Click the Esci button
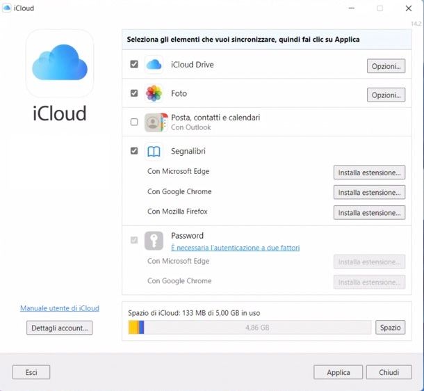 (x=31, y=372)
